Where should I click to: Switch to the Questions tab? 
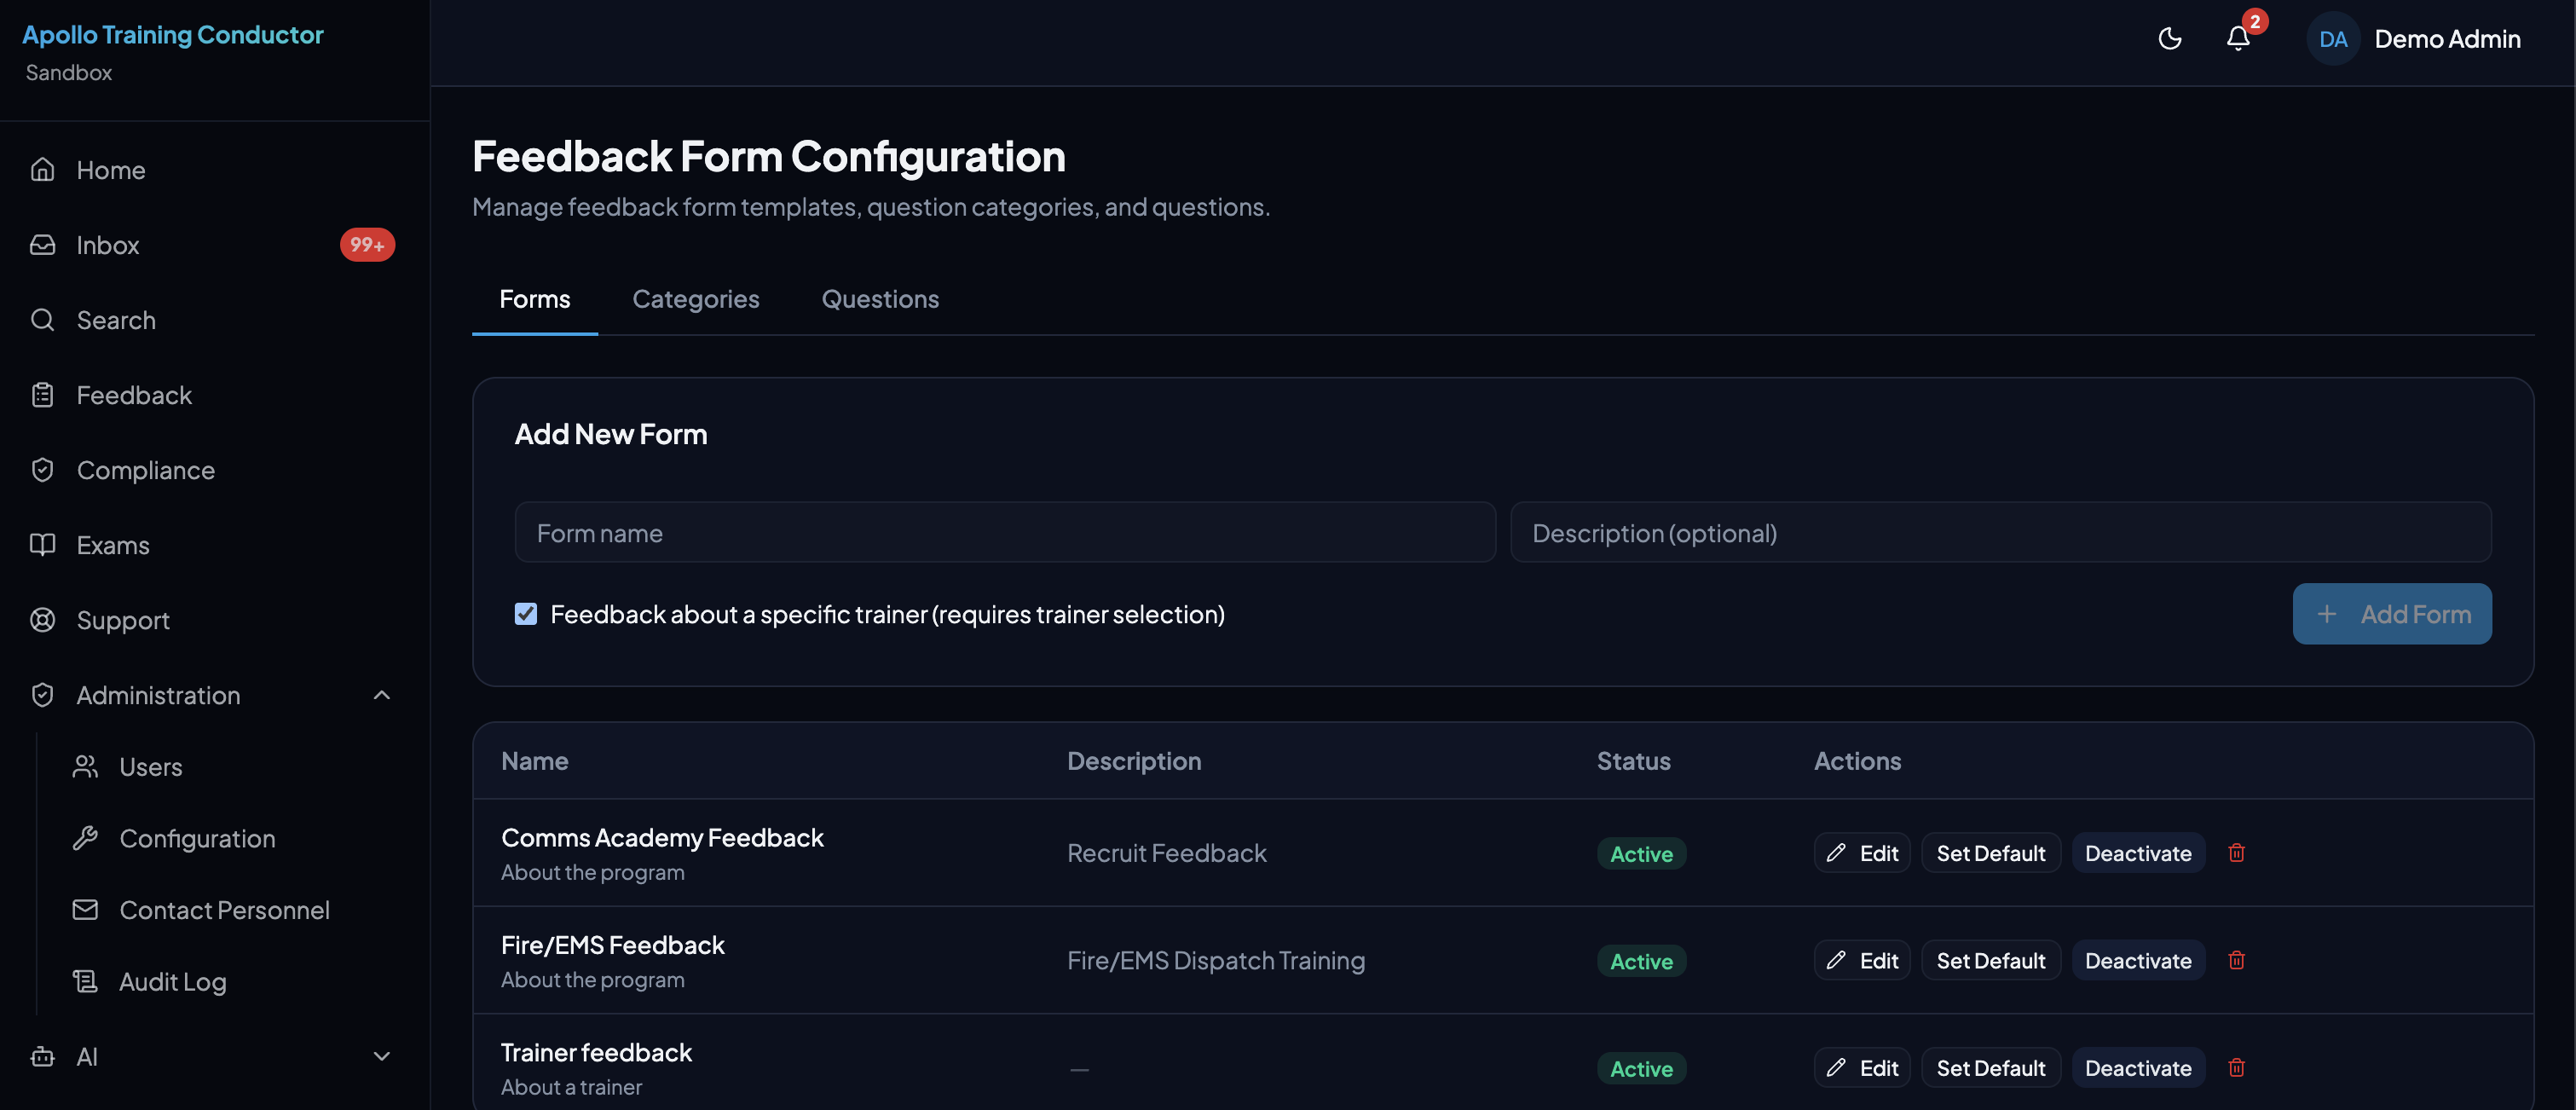click(x=880, y=299)
